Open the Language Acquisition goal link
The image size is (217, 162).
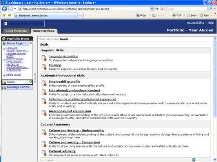click(64, 56)
